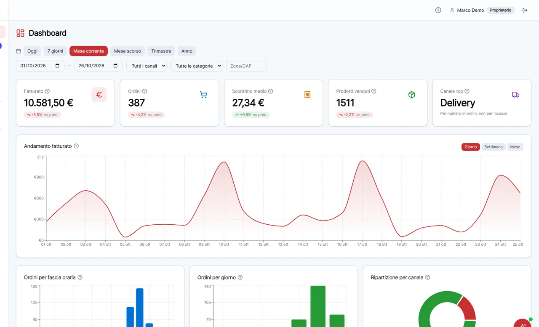Click the box icon on Prodotti venduti card
The image size is (539, 327).
coord(412,95)
